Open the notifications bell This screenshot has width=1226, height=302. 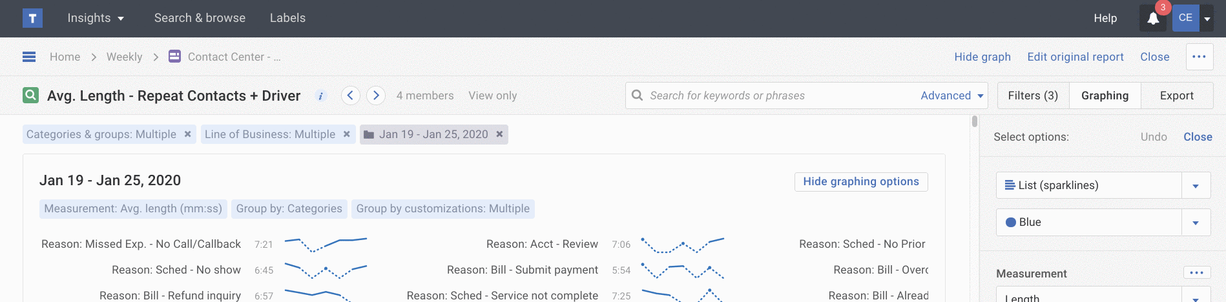point(1153,19)
